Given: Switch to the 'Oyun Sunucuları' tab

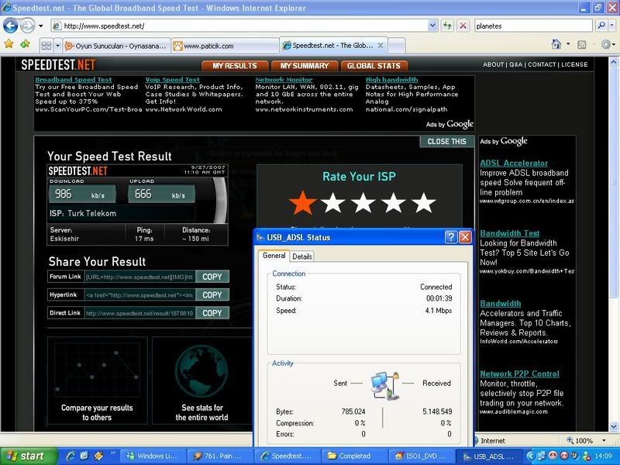Looking at the screenshot, I should coord(117,46).
